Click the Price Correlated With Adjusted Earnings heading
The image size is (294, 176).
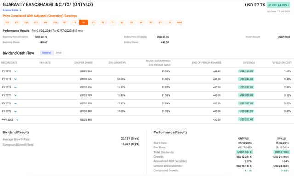(40, 16)
